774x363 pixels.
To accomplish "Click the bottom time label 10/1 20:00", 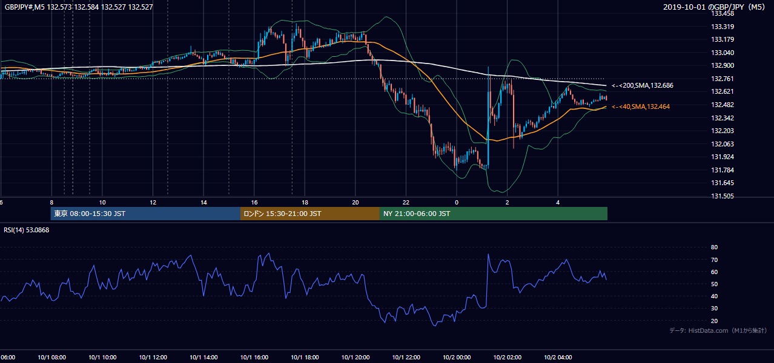I will 356,358.
